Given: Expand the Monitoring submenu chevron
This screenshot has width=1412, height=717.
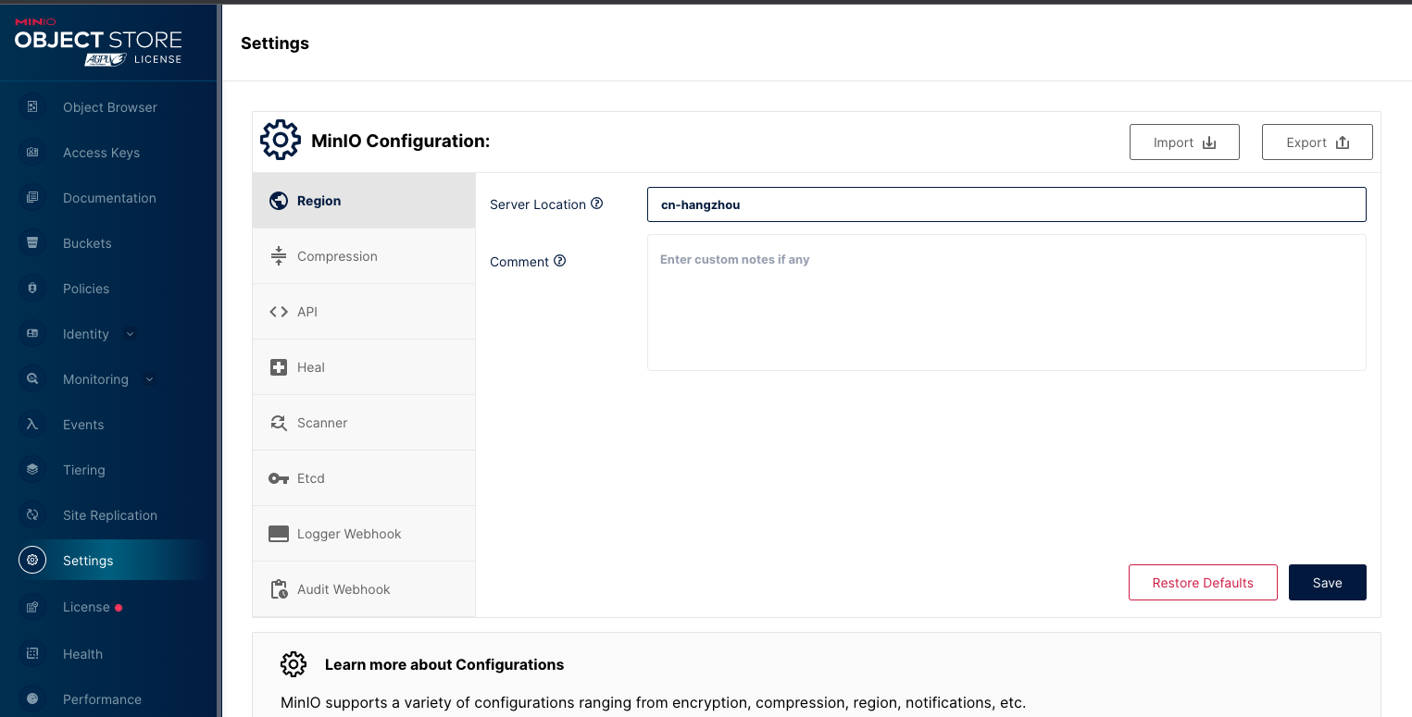Looking at the screenshot, I should 149,379.
